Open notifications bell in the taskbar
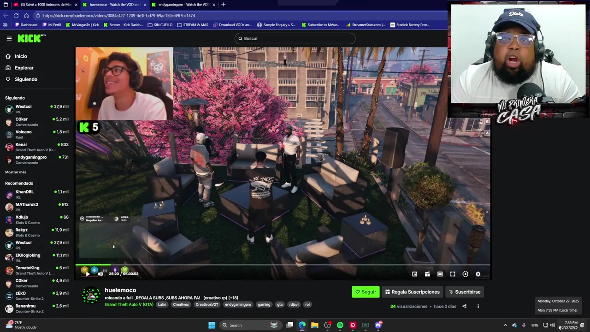Image resolution: width=590 pixels, height=332 pixels. pyautogui.click(x=582, y=325)
